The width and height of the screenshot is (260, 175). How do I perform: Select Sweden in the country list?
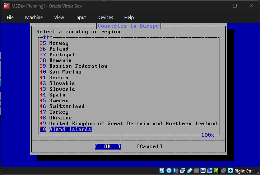59,100
